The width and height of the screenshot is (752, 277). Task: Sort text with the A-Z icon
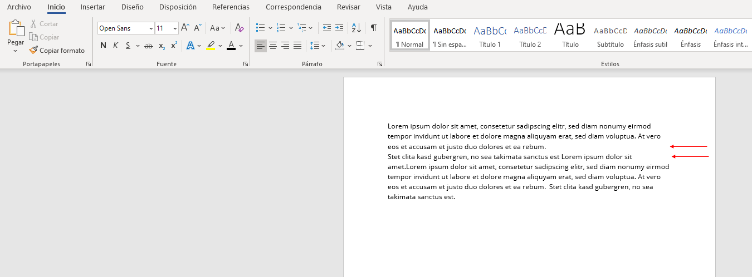point(357,28)
